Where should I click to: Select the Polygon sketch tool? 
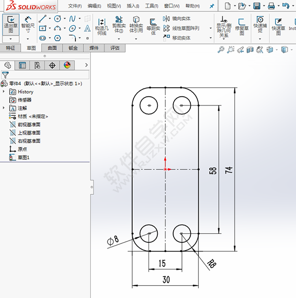(x=57, y=38)
